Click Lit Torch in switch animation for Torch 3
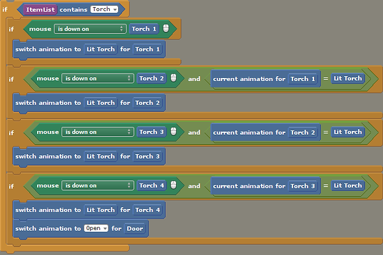Screen dimensions: 383x255 coord(101,156)
